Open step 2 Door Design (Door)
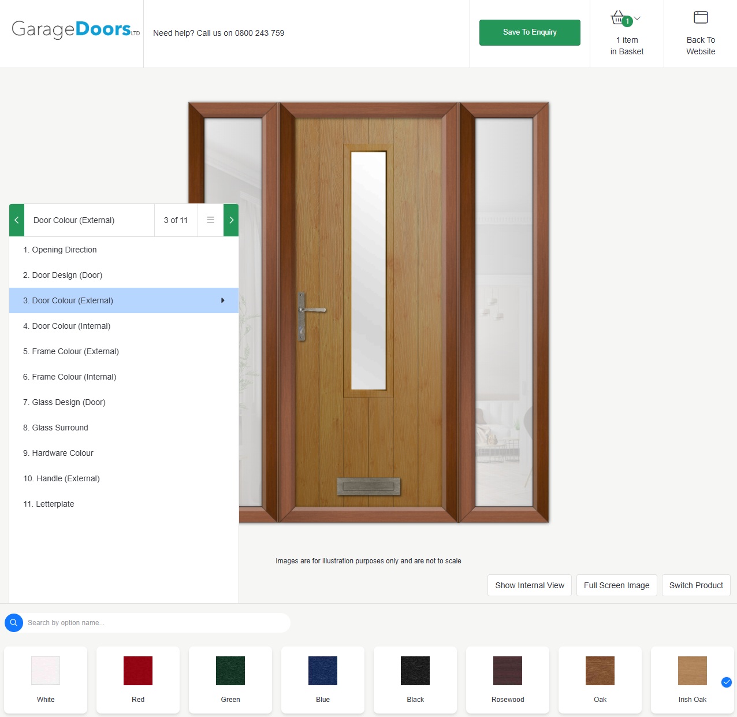737x717 pixels. (124, 275)
